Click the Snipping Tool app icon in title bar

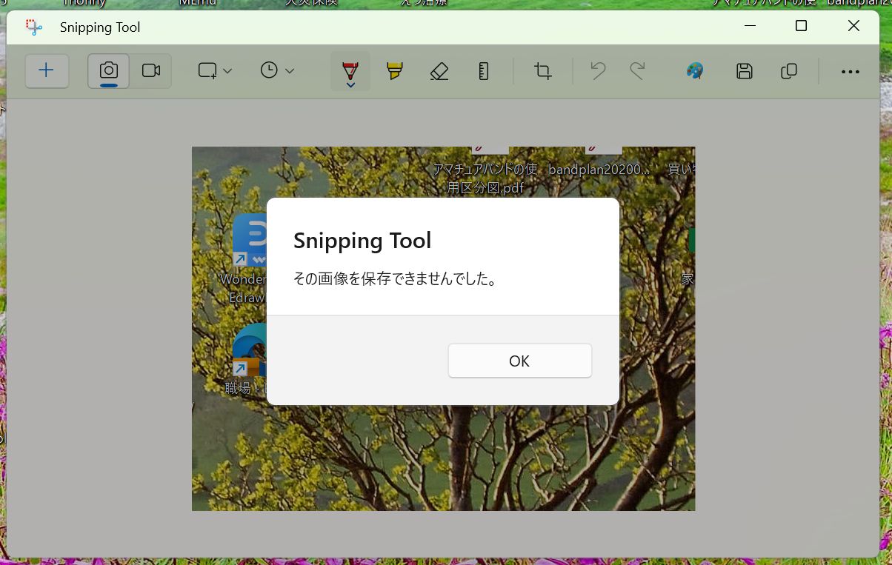click(33, 27)
